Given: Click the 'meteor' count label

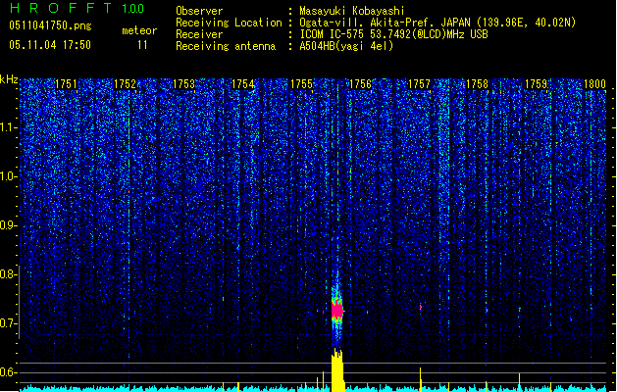Looking at the screenshot, I should tap(139, 30).
